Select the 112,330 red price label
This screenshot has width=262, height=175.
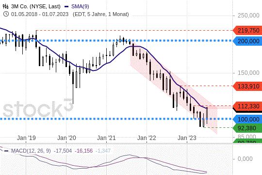pyautogui.click(x=247, y=106)
